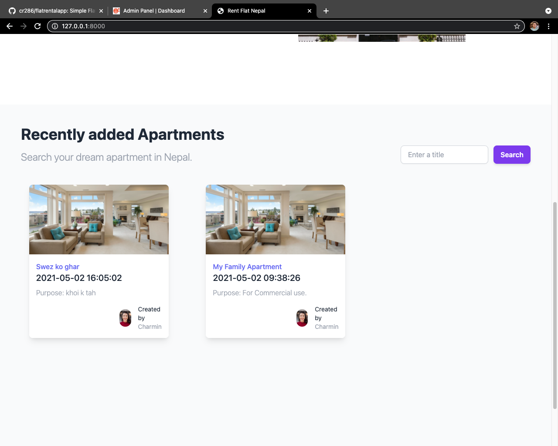This screenshot has height=446, width=558.
Task: Expand the tab search dropdown arrow
Action: click(x=548, y=11)
